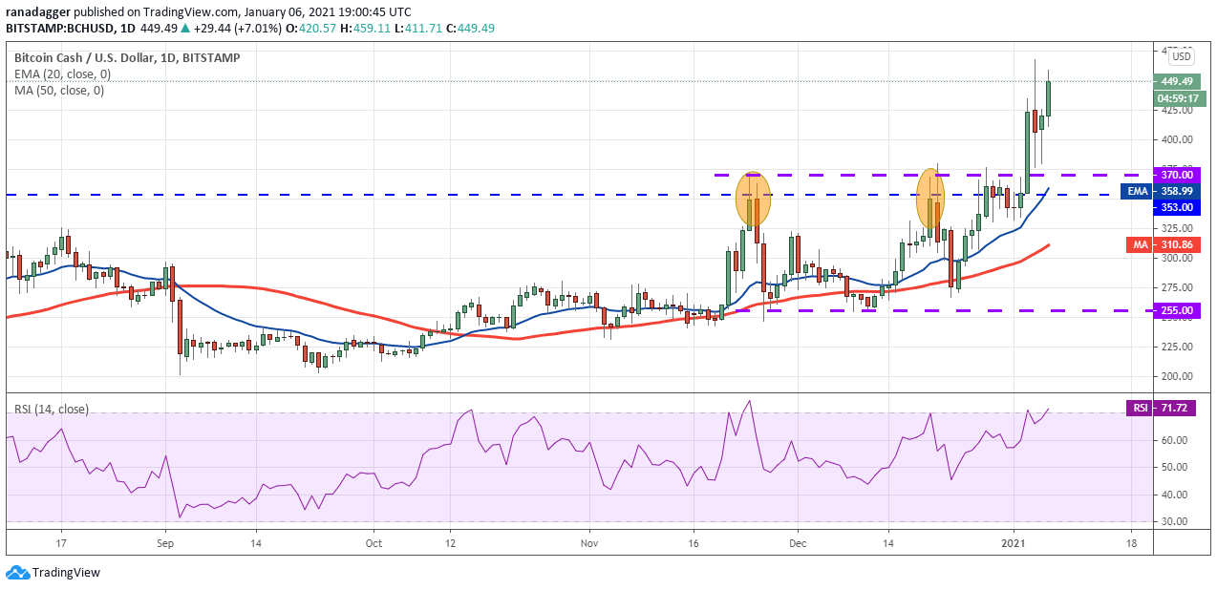Click the current price tag 449.49

pos(1177,81)
